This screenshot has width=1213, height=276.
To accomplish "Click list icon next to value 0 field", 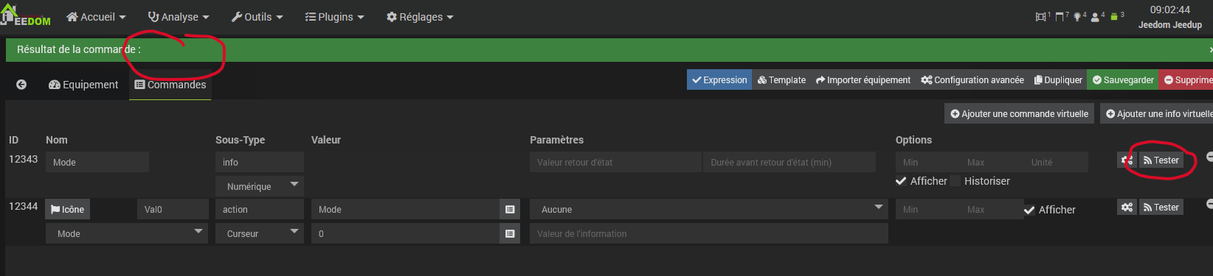I will click(510, 234).
